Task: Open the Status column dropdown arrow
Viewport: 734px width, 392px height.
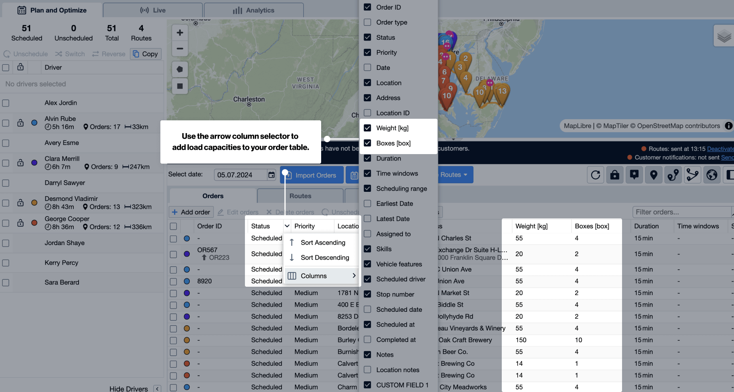Action: pos(287,226)
